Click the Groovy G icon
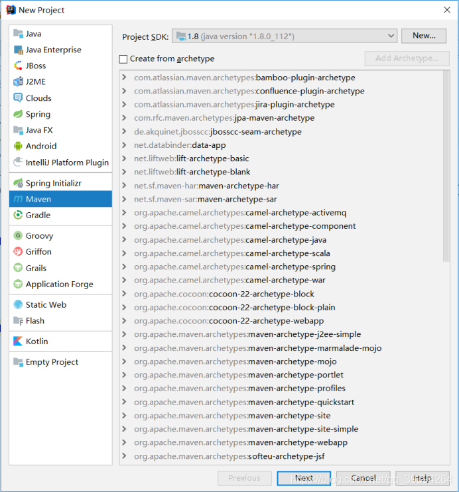Image resolution: width=459 pixels, height=492 pixels. point(18,235)
